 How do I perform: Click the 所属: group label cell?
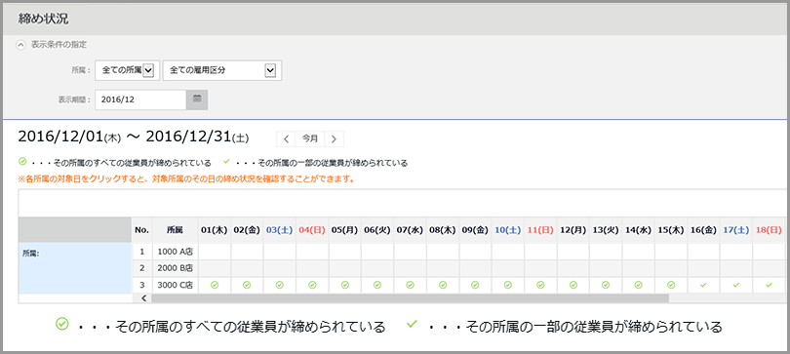coord(75,268)
